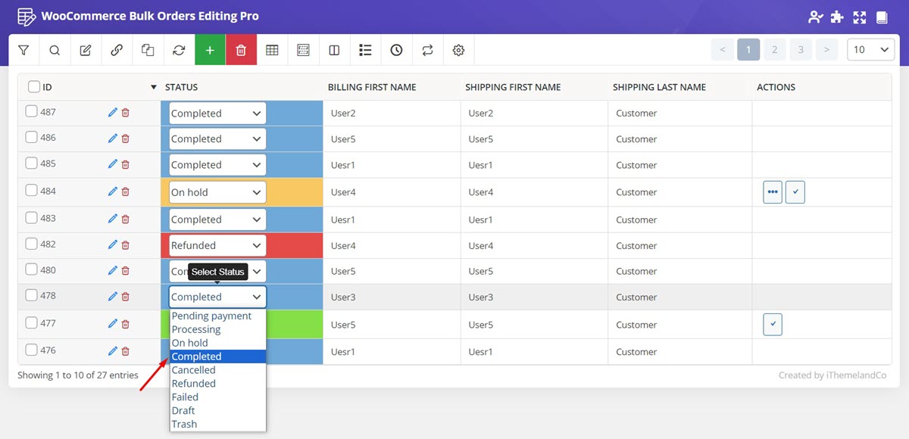Open status dropdown for order 485
Viewport: 909px width, 439px height.
click(217, 165)
